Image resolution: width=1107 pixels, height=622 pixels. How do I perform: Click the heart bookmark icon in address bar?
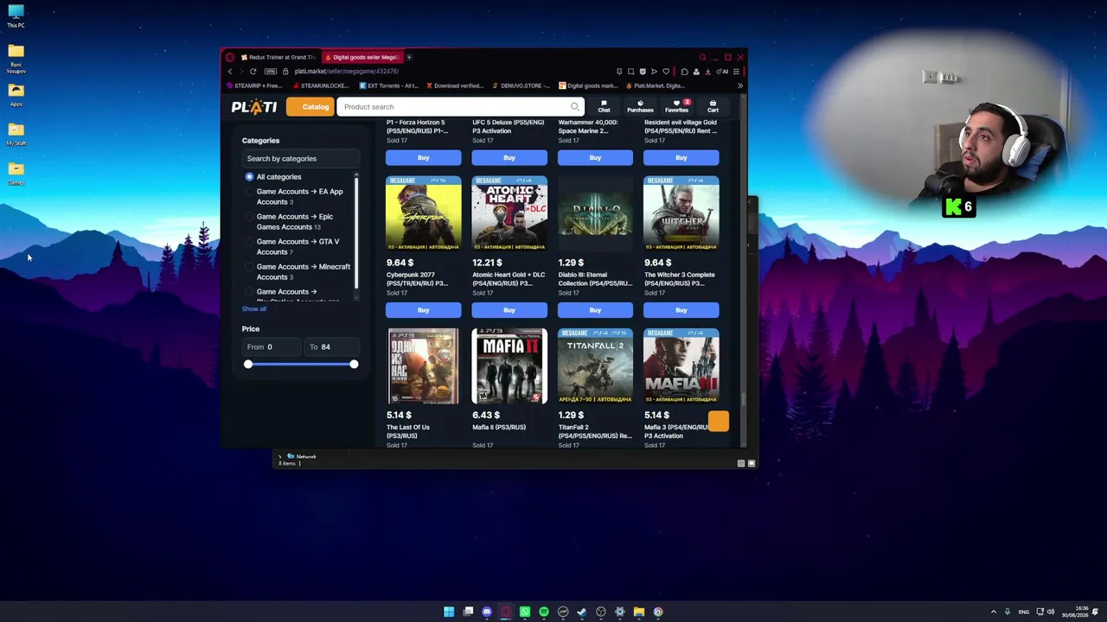(665, 72)
